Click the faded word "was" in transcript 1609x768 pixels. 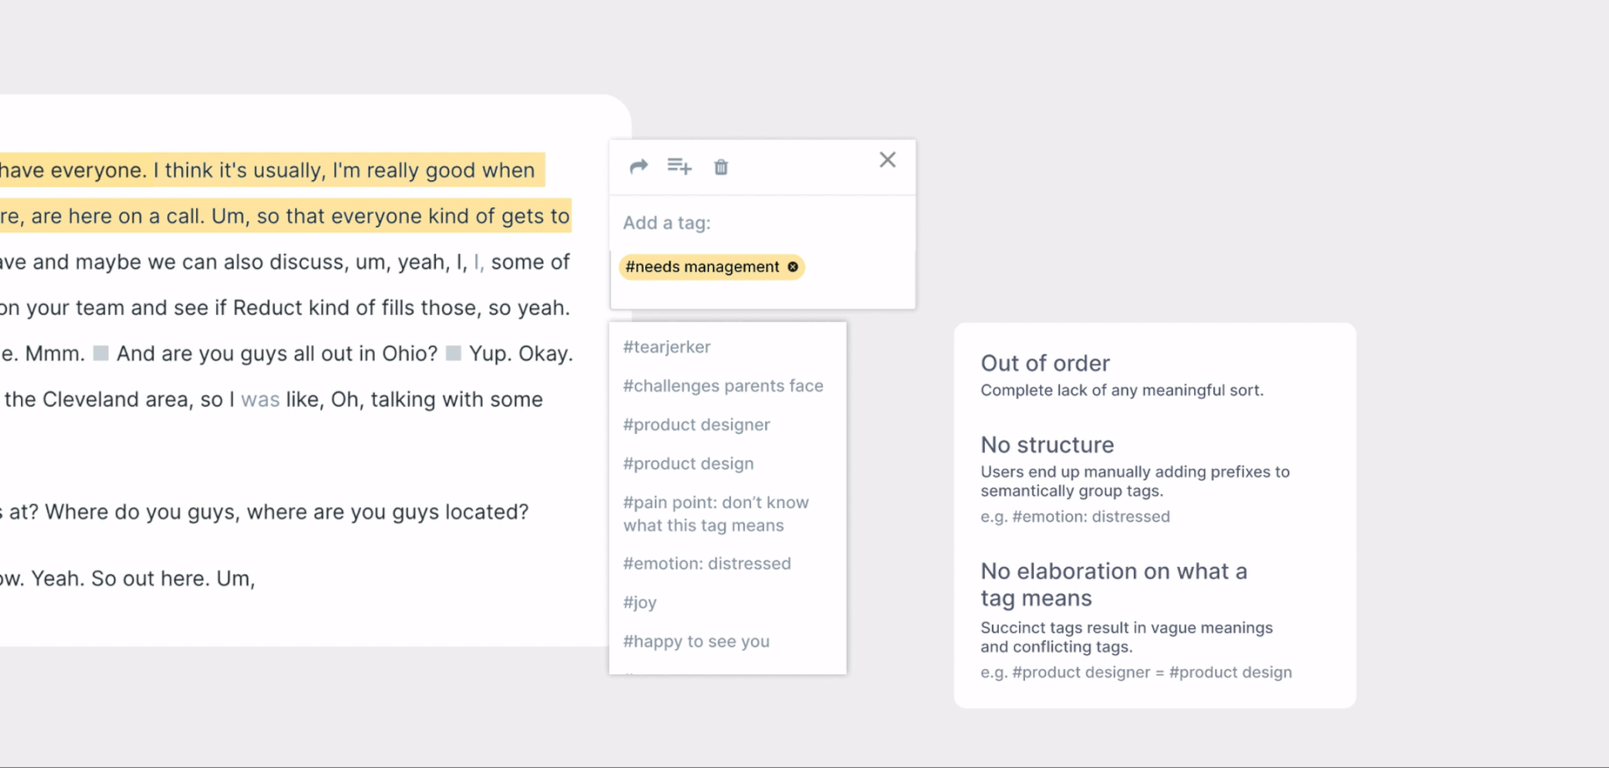click(260, 399)
